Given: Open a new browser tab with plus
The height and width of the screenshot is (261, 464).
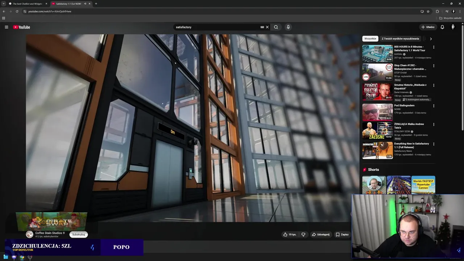Looking at the screenshot, I should (96, 4).
